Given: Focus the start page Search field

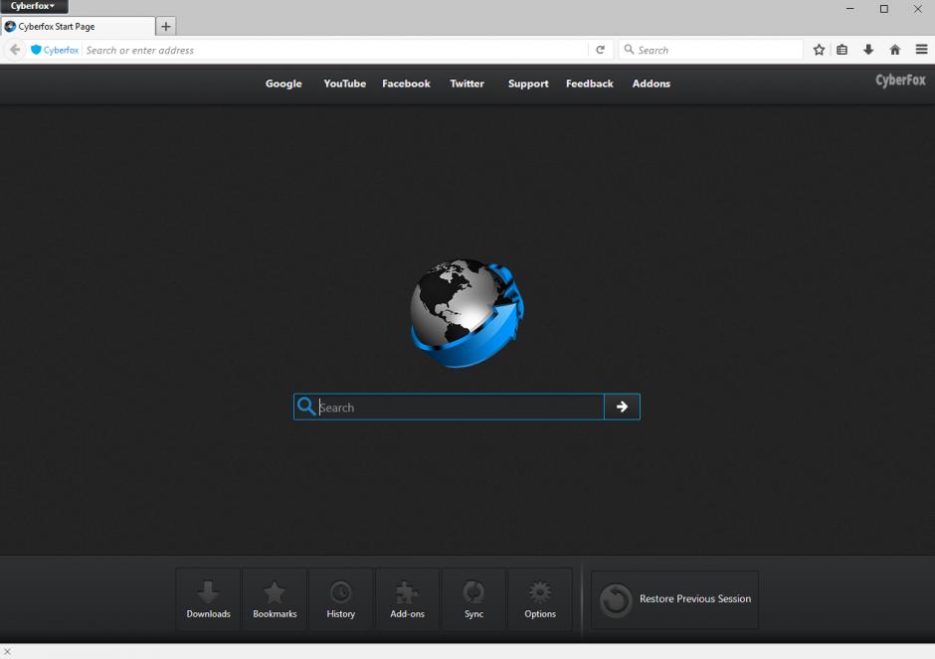Looking at the screenshot, I should click(x=449, y=407).
